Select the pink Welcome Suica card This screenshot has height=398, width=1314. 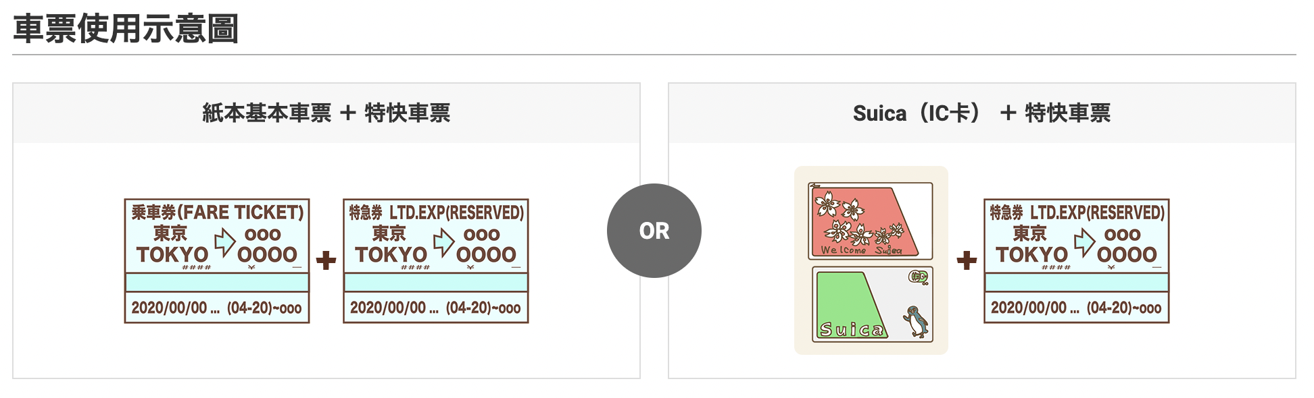click(x=871, y=221)
